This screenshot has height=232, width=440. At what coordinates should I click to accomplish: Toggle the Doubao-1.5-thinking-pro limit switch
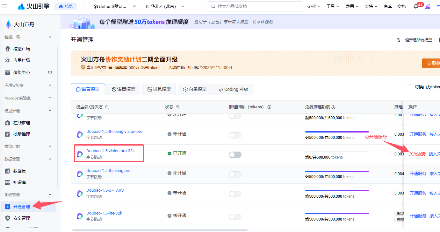pyautogui.click(x=235, y=174)
